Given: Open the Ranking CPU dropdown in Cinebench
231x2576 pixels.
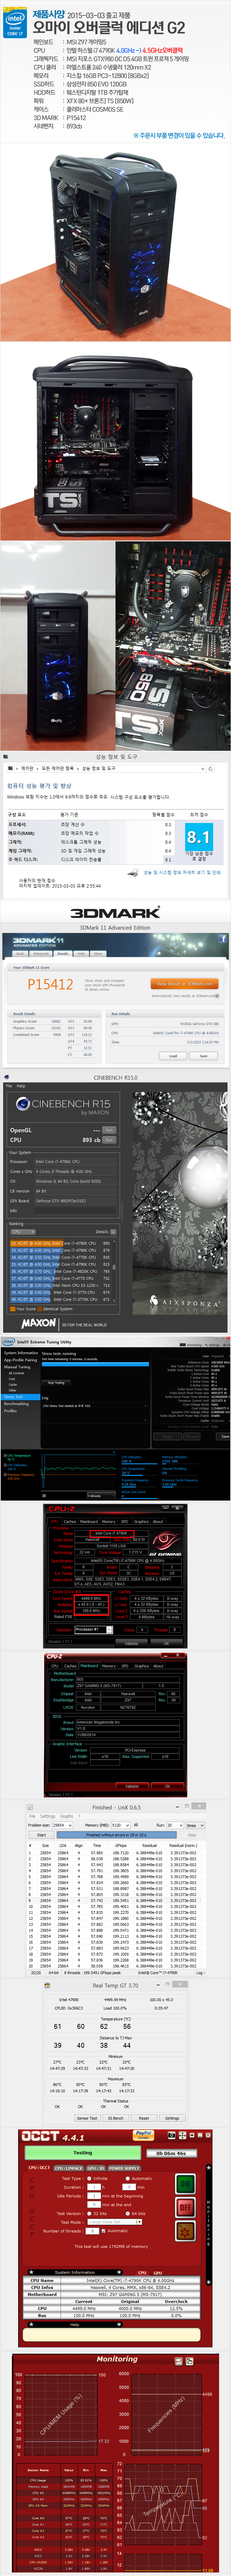Looking at the screenshot, I should pyautogui.click(x=23, y=1232).
